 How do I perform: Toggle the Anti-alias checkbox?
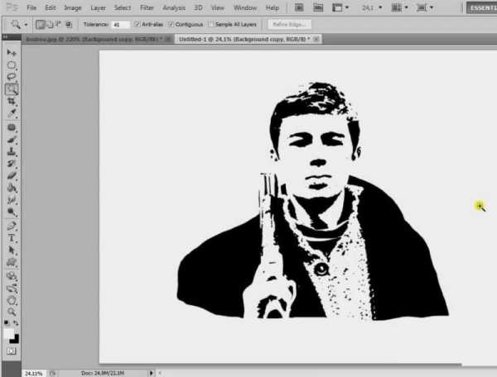(x=138, y=25)
